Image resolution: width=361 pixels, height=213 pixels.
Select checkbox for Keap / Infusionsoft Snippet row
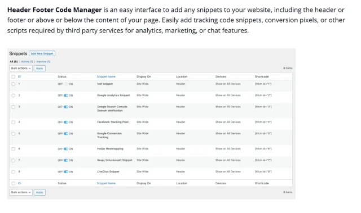pyautogui.click(x=14, y=160)
